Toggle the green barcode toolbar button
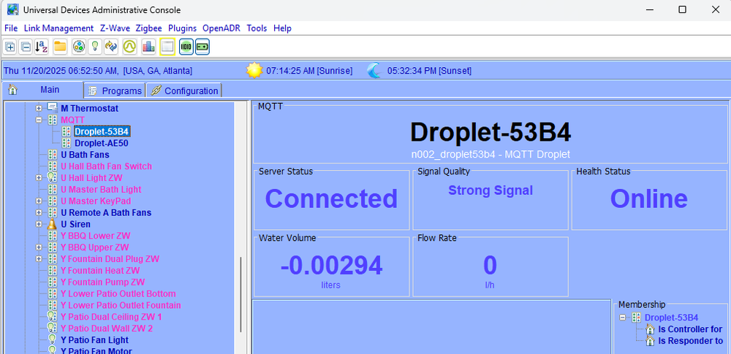This screenshot has width=731, height=354. click(186, 47)
